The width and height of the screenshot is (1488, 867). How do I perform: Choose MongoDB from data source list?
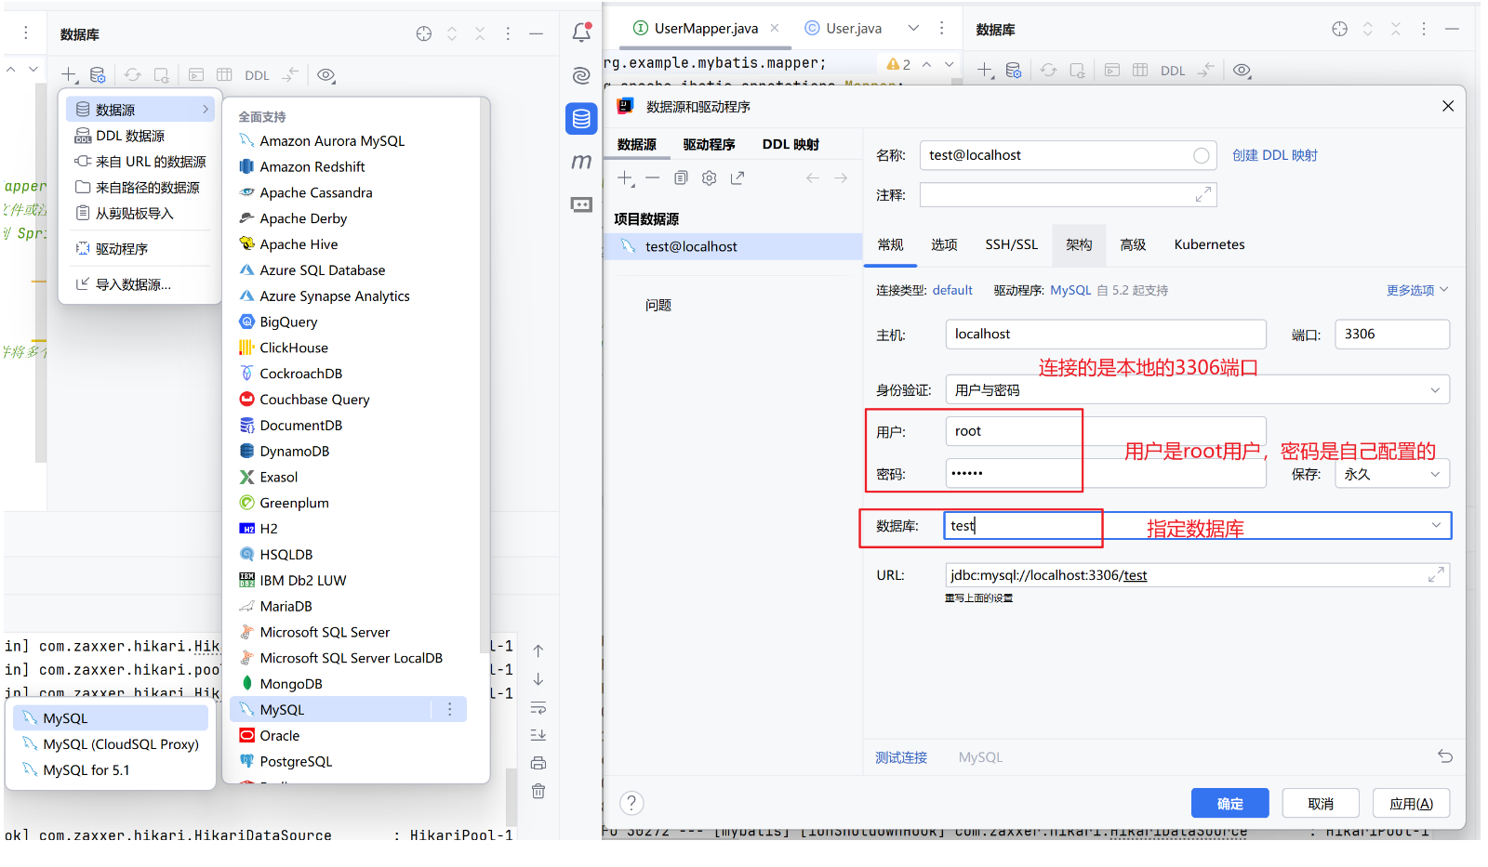point(347,683)
